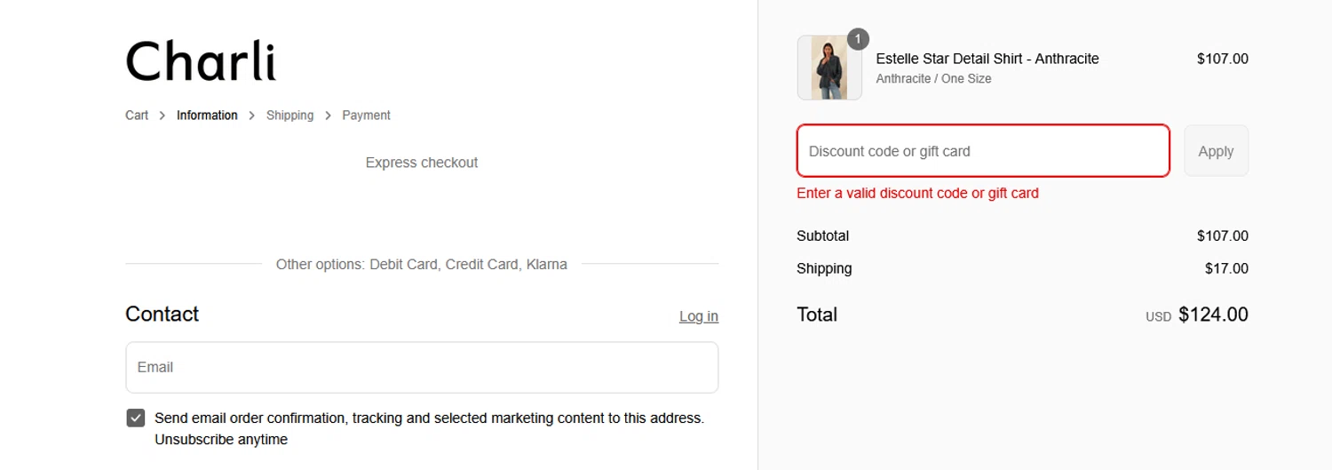Click chevron between Shipping and Payment
The height and width of the screenshot is (470, 1332).
328,116
